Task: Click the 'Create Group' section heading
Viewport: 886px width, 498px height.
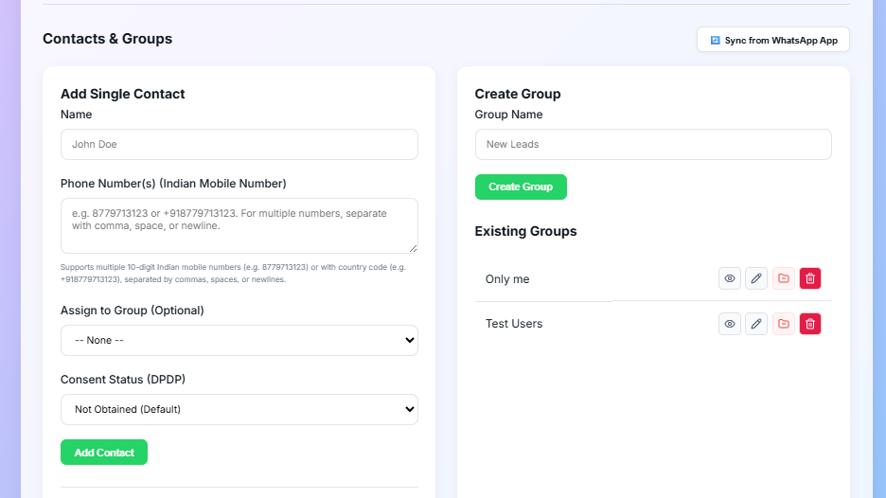Action: tap(518, 94)
